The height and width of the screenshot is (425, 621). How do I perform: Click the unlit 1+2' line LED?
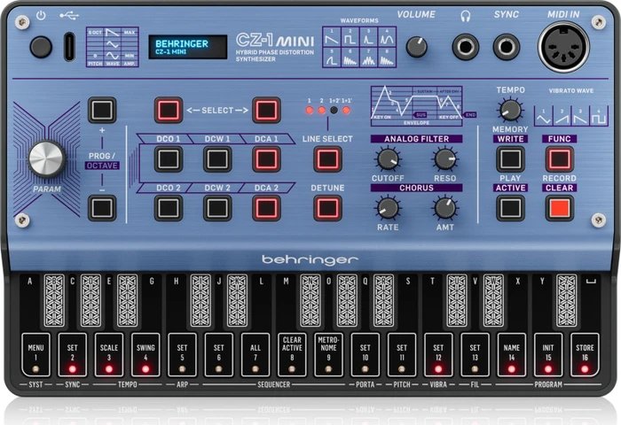coord(334,111)
